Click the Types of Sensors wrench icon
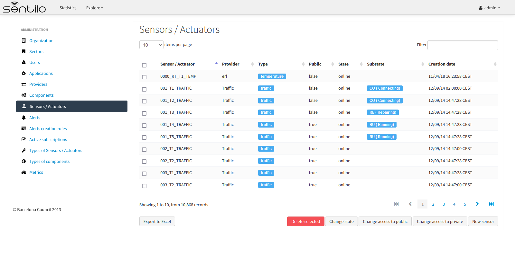 click(23, 150)
